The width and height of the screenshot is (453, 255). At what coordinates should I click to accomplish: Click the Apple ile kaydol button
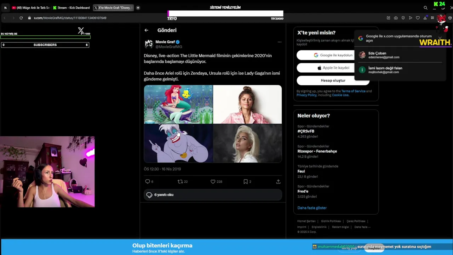click(333, 68)
